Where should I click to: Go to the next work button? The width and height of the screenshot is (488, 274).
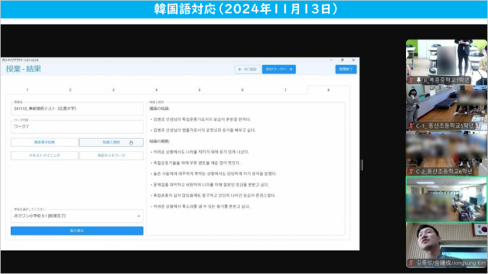(279, 69)
